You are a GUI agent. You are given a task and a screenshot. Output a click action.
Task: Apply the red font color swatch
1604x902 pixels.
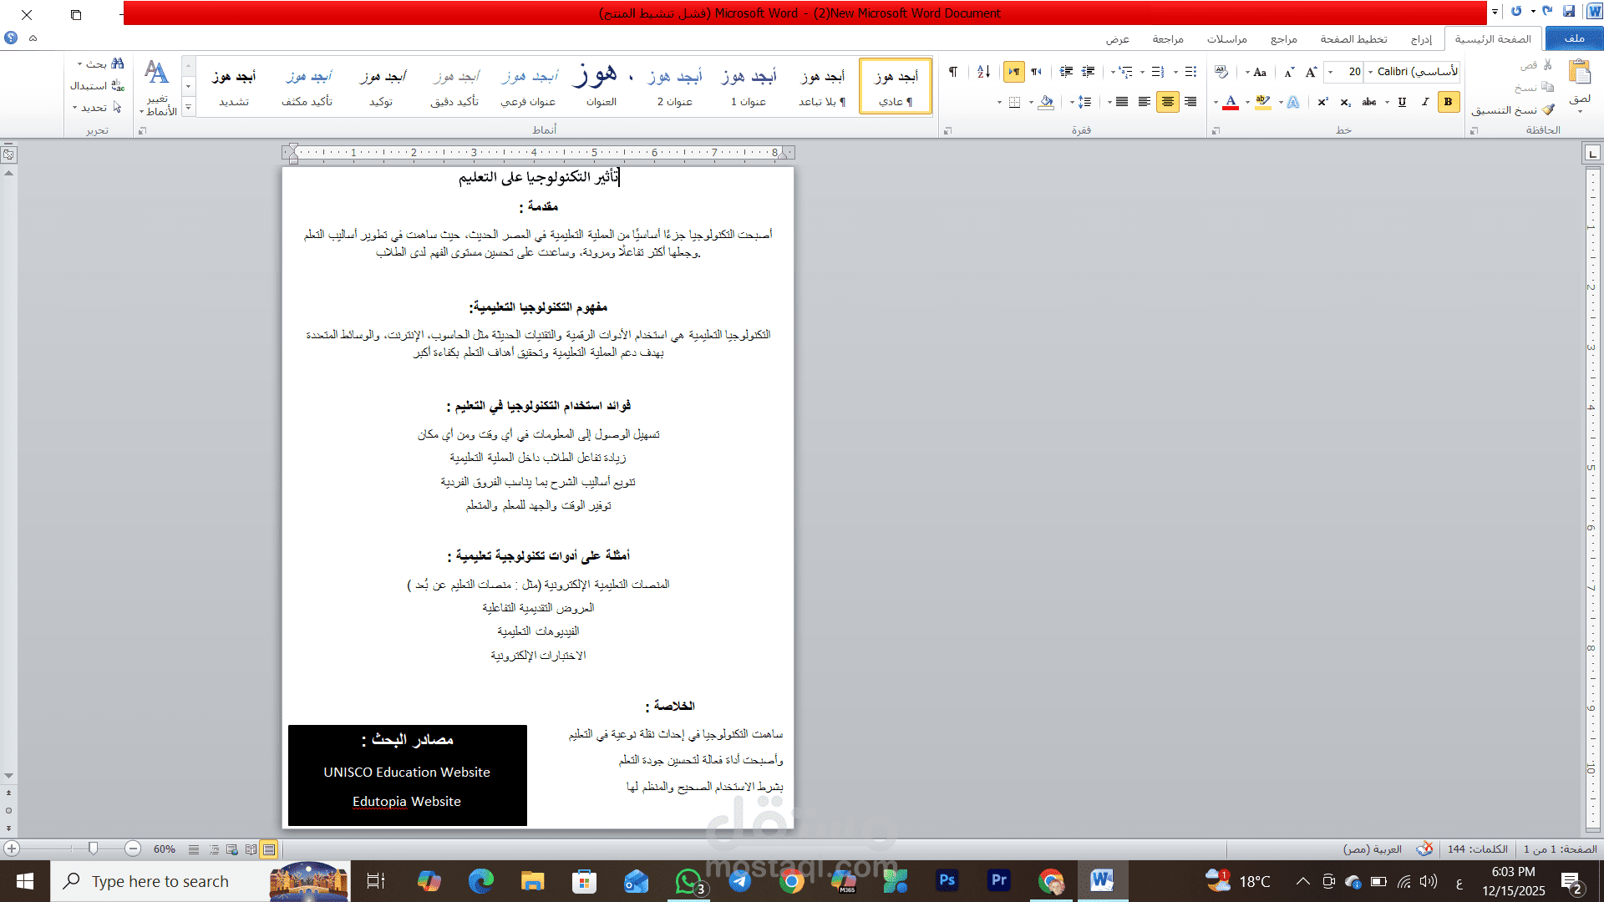point(1231,102)
